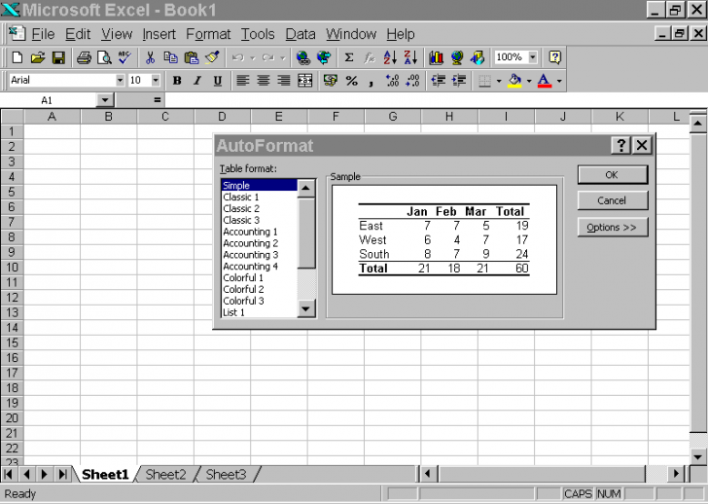The width and height of the screenshot is (708, 504).
Task: Open Print Preview from the toolbar
Action: 104,57
